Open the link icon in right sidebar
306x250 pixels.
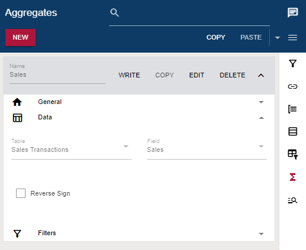292,86
